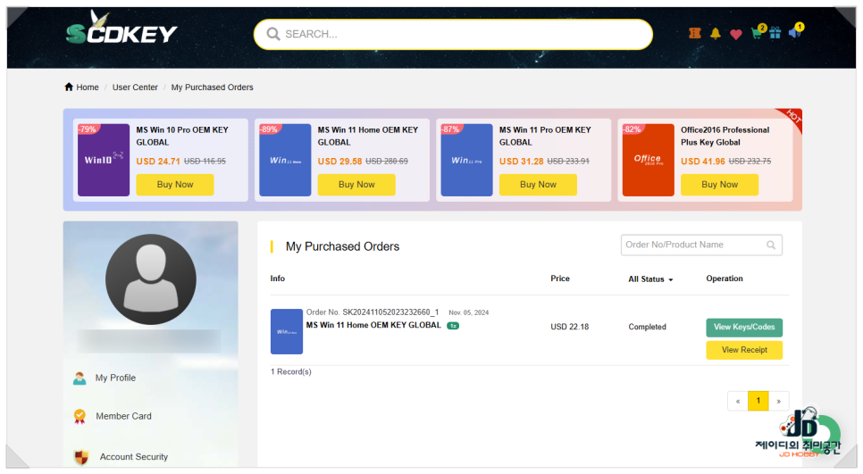
Task: Click MS Win 11 Pro OEM KEY title
Action: point(545,136)
